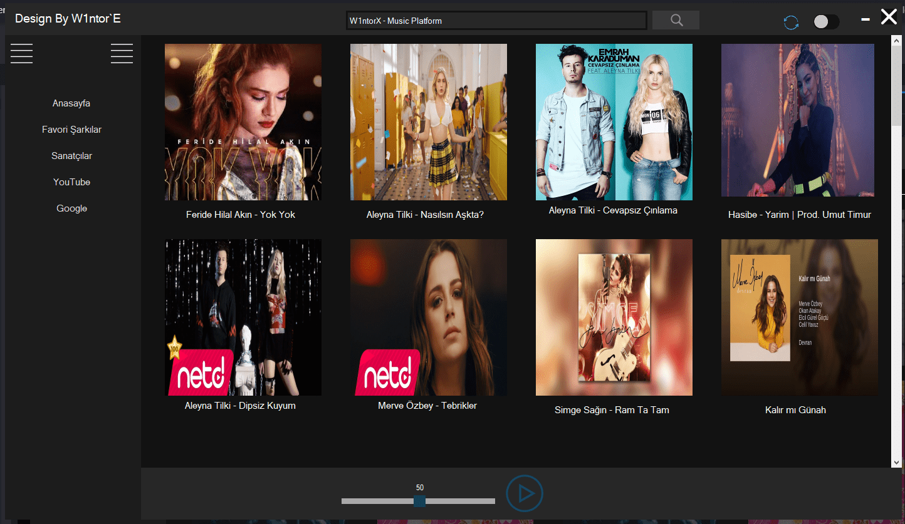Image resolution: width=905 pixels, height=524 pixels.
Task: Click the caption "Kalır mı Günah" under the cover
Action: point(795,410)
